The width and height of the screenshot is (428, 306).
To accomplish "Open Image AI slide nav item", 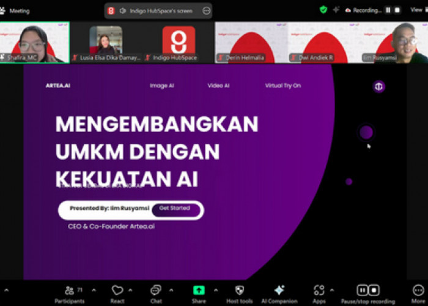I will (161, 86).
